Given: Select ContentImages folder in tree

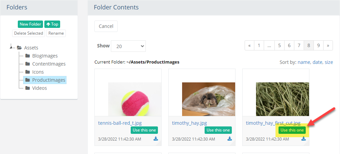Looking at the screenshot, I should click(x=49, y=64).
